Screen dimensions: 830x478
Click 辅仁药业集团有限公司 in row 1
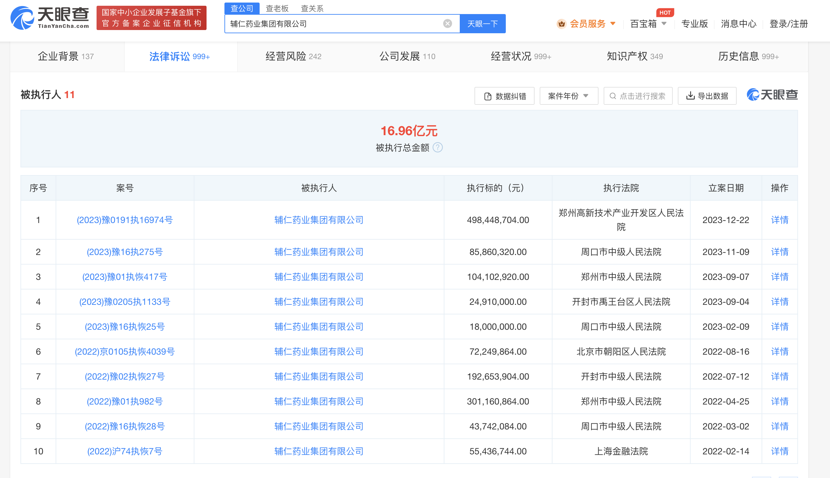tap(319, 220)
